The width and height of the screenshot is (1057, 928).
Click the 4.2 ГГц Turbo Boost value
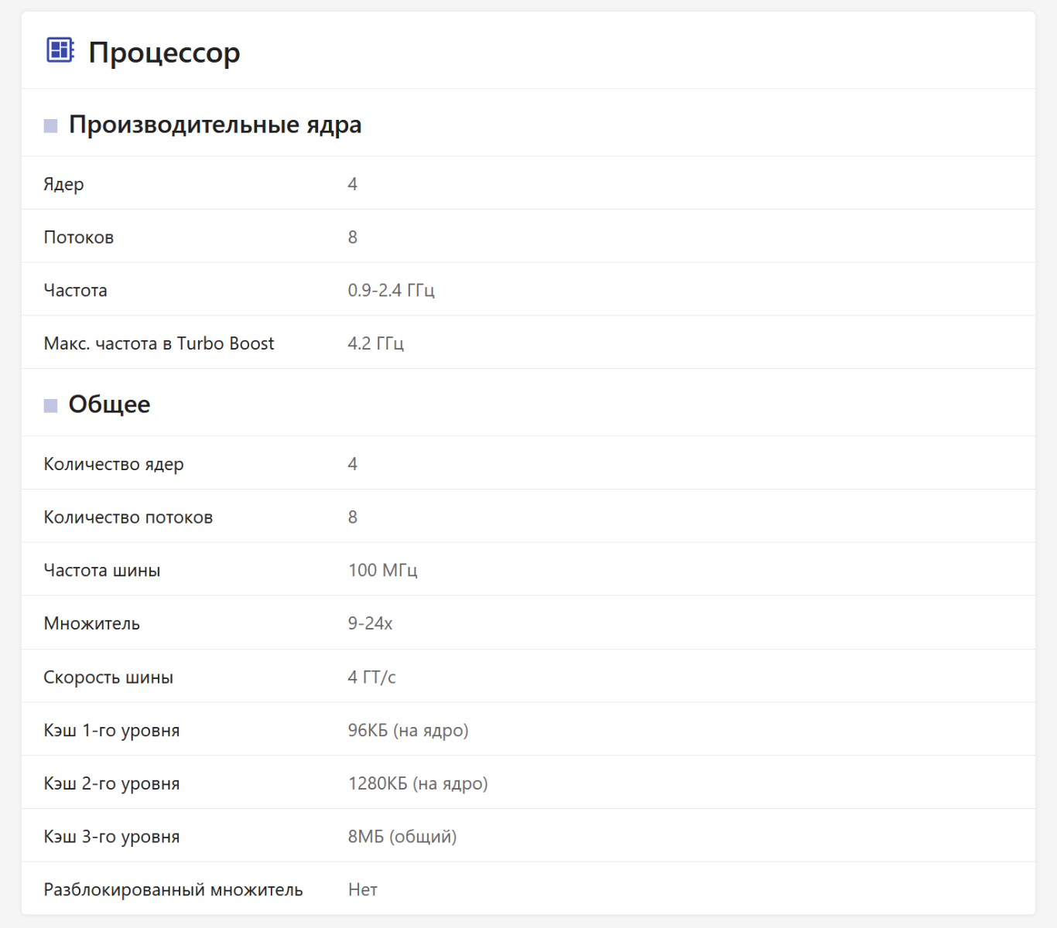(375, 343)
